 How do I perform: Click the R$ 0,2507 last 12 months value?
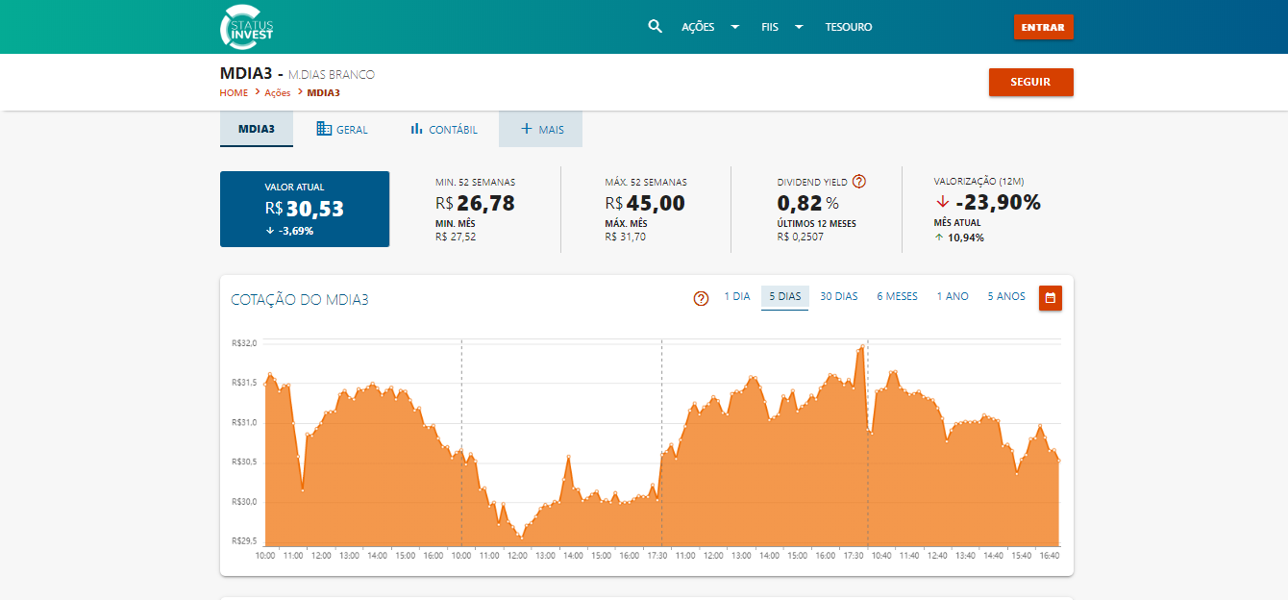[x=802, y=237]
